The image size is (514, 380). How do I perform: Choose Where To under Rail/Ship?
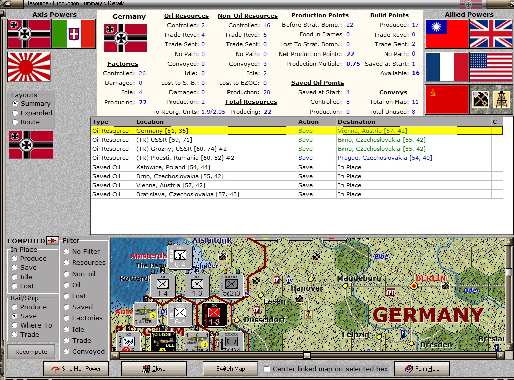point(32,325)
